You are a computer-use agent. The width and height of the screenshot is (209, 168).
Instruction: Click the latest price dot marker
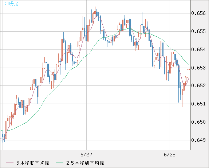click(189, 69)
